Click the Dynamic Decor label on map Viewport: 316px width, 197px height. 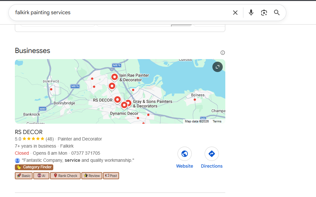pyautogui.click(x=124, y=114)
